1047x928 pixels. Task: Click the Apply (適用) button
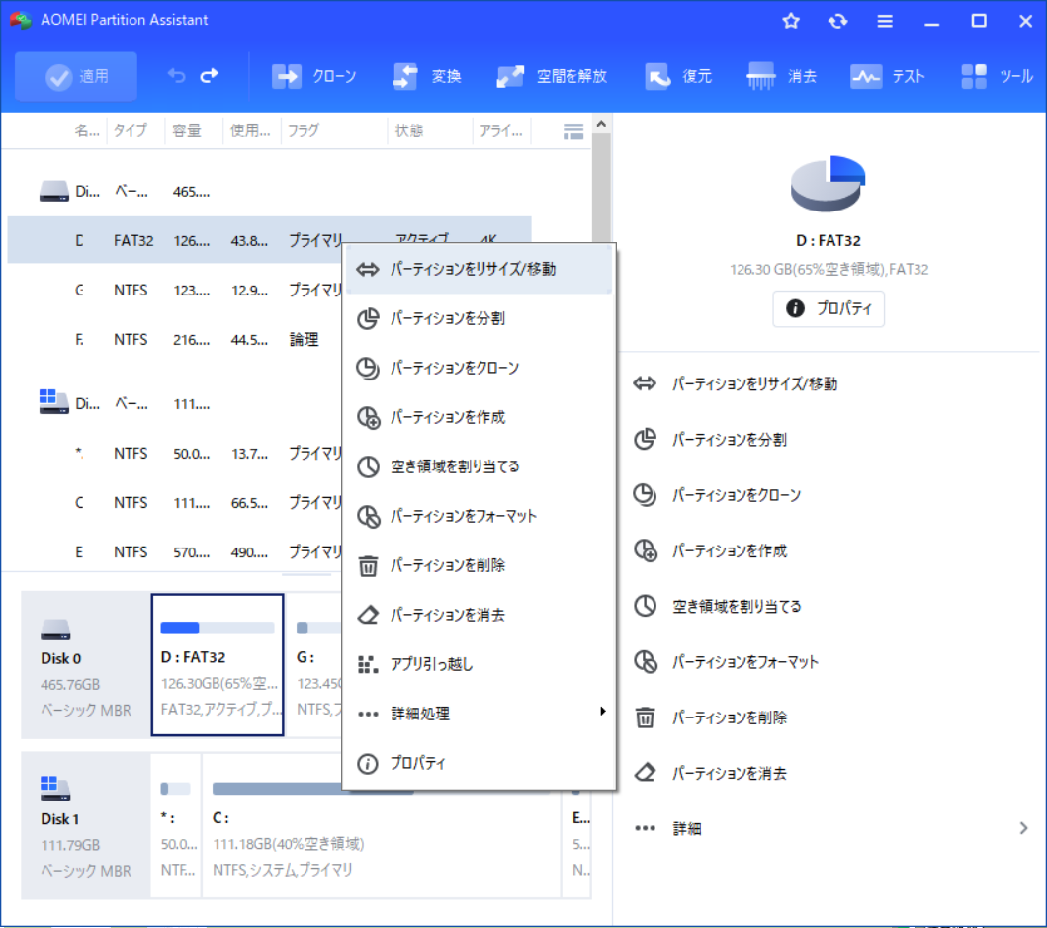click(76, 77)
